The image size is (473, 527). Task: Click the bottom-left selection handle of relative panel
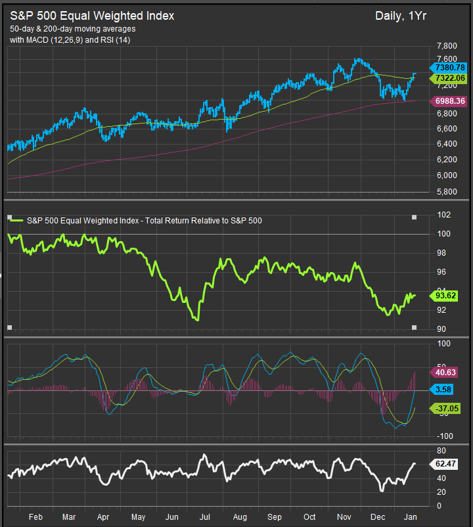pos(9,327)
